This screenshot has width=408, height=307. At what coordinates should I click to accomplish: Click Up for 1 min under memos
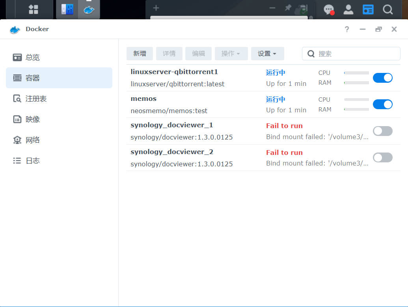[x=286, y=110]
